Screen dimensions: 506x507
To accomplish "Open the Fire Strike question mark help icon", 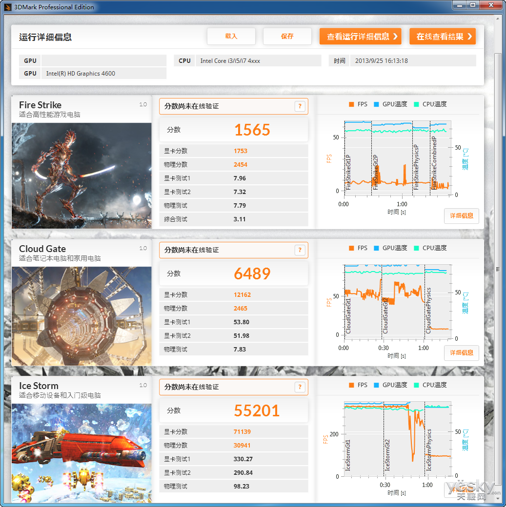I will [300, 106].
